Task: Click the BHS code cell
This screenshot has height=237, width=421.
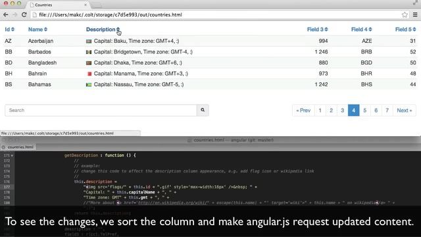Action: pyautogui.click(x=366, y=84)
